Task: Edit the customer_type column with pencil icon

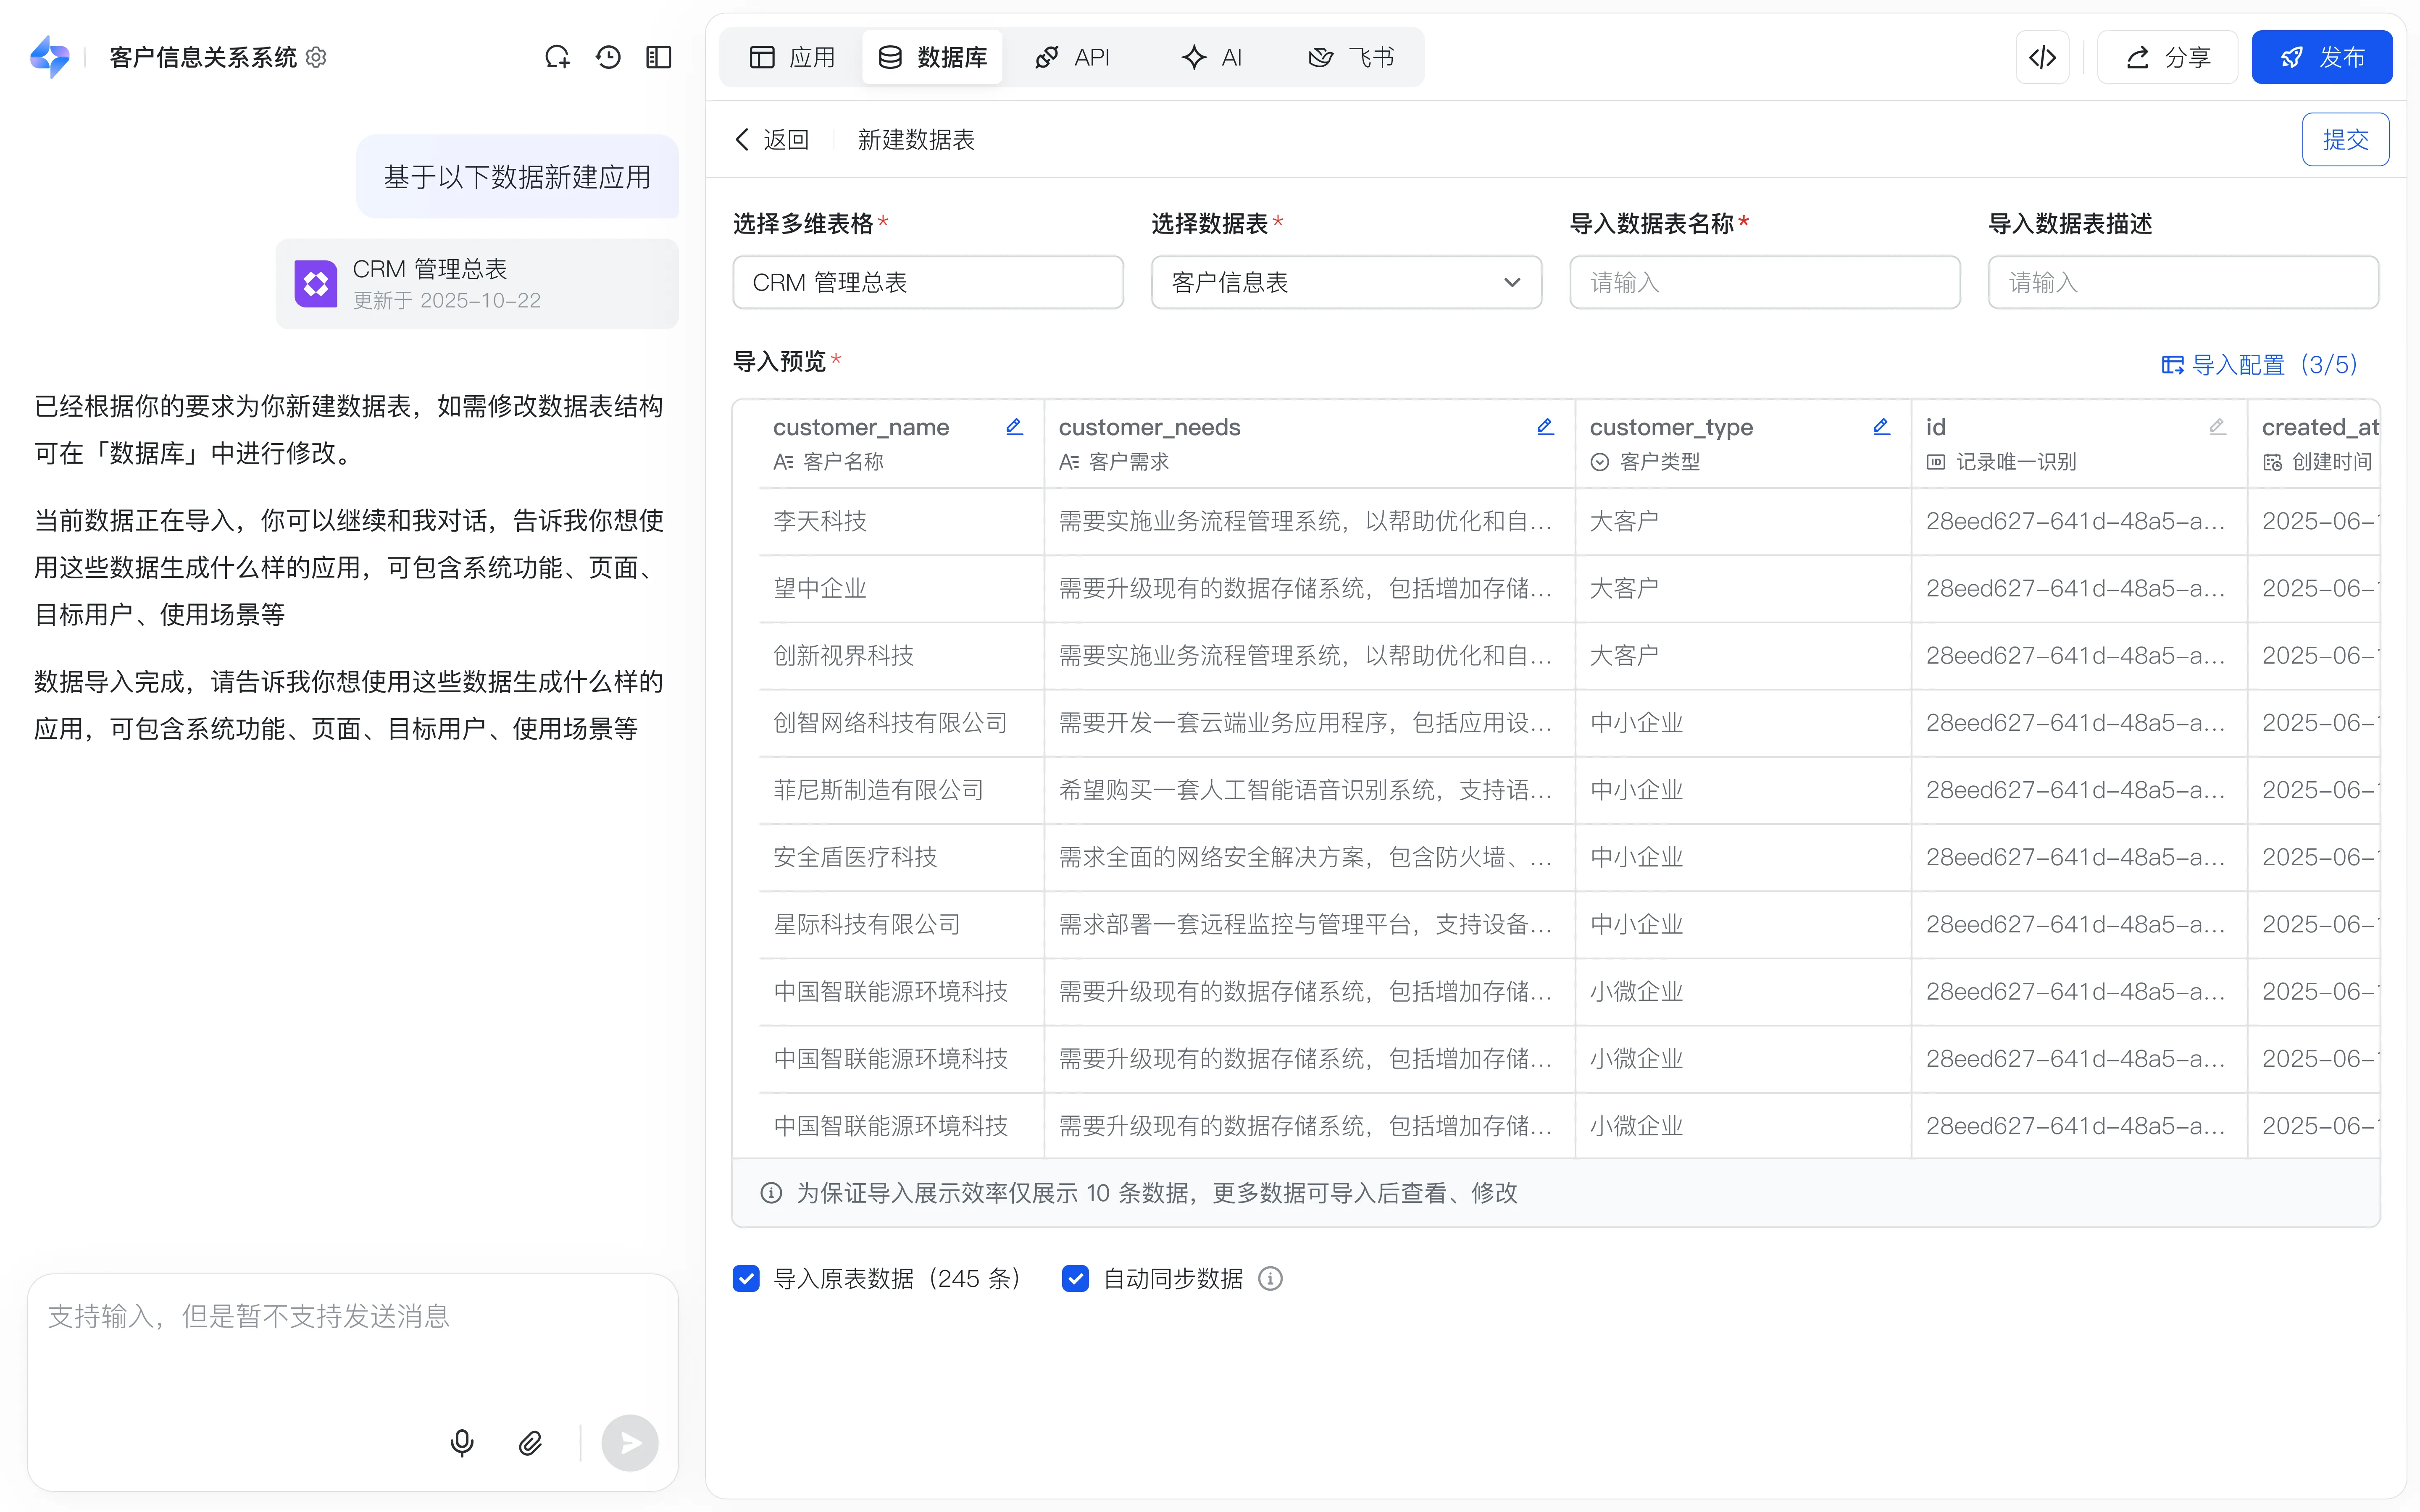Action: click(x=1881, y=427)
